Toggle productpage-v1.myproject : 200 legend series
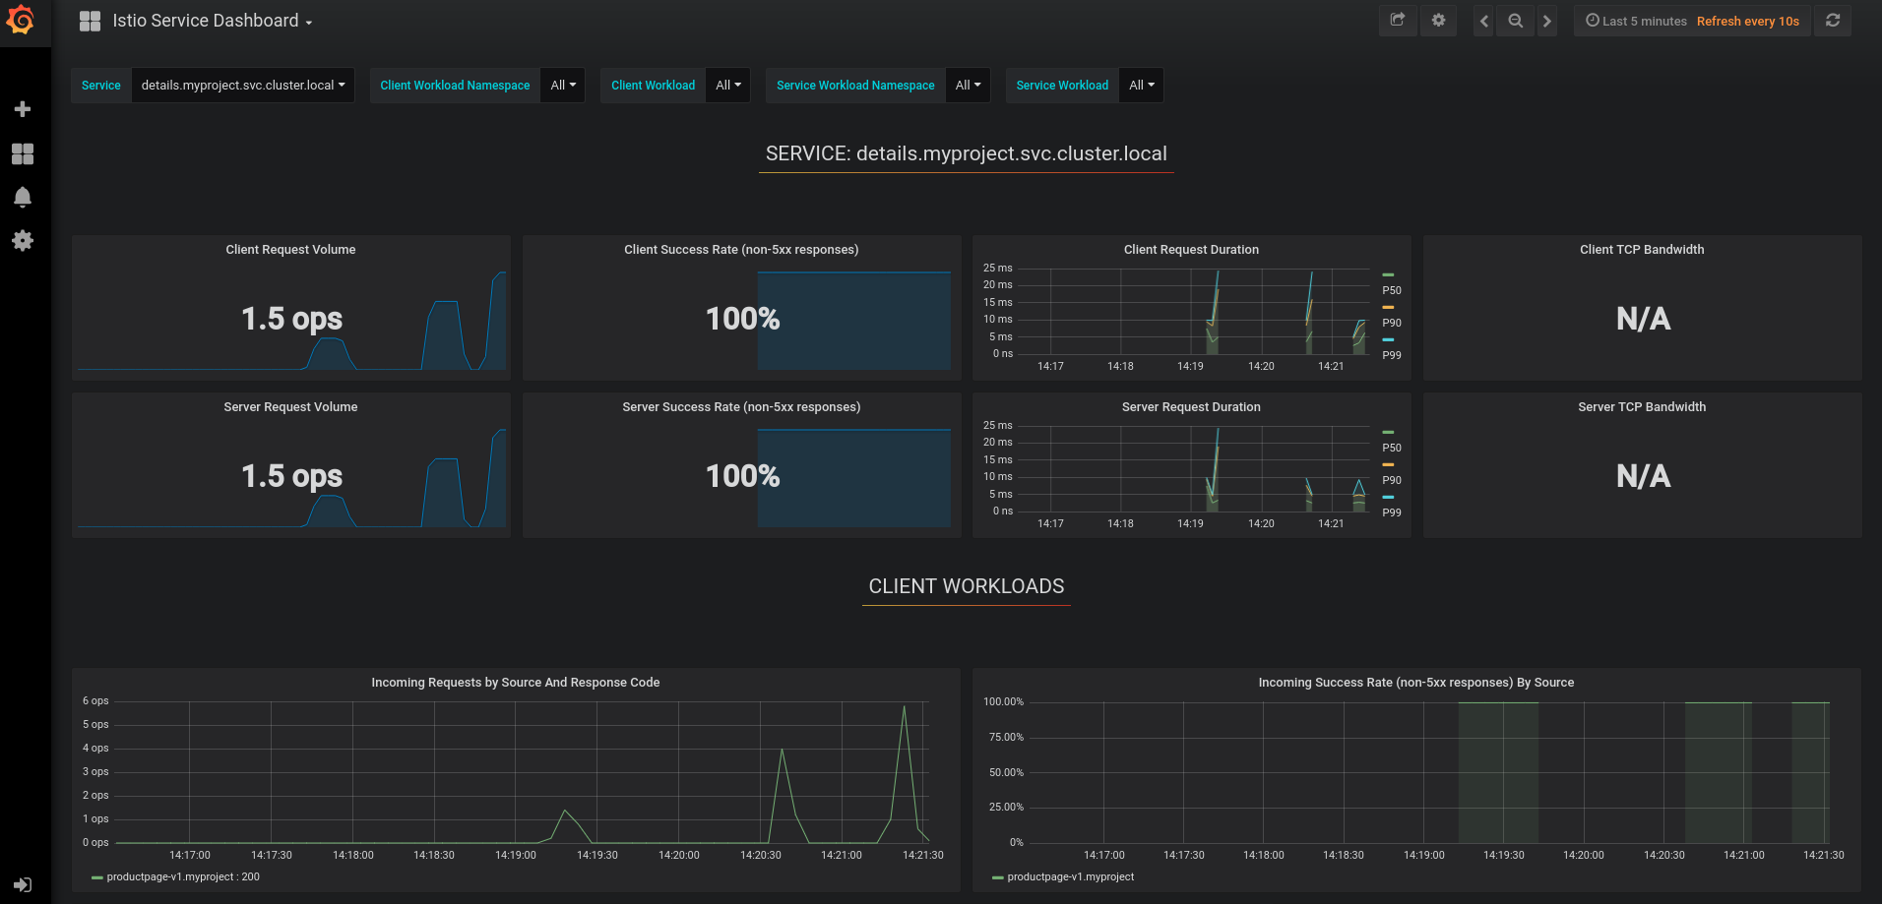1882x904 pixels. pos(182,876)
